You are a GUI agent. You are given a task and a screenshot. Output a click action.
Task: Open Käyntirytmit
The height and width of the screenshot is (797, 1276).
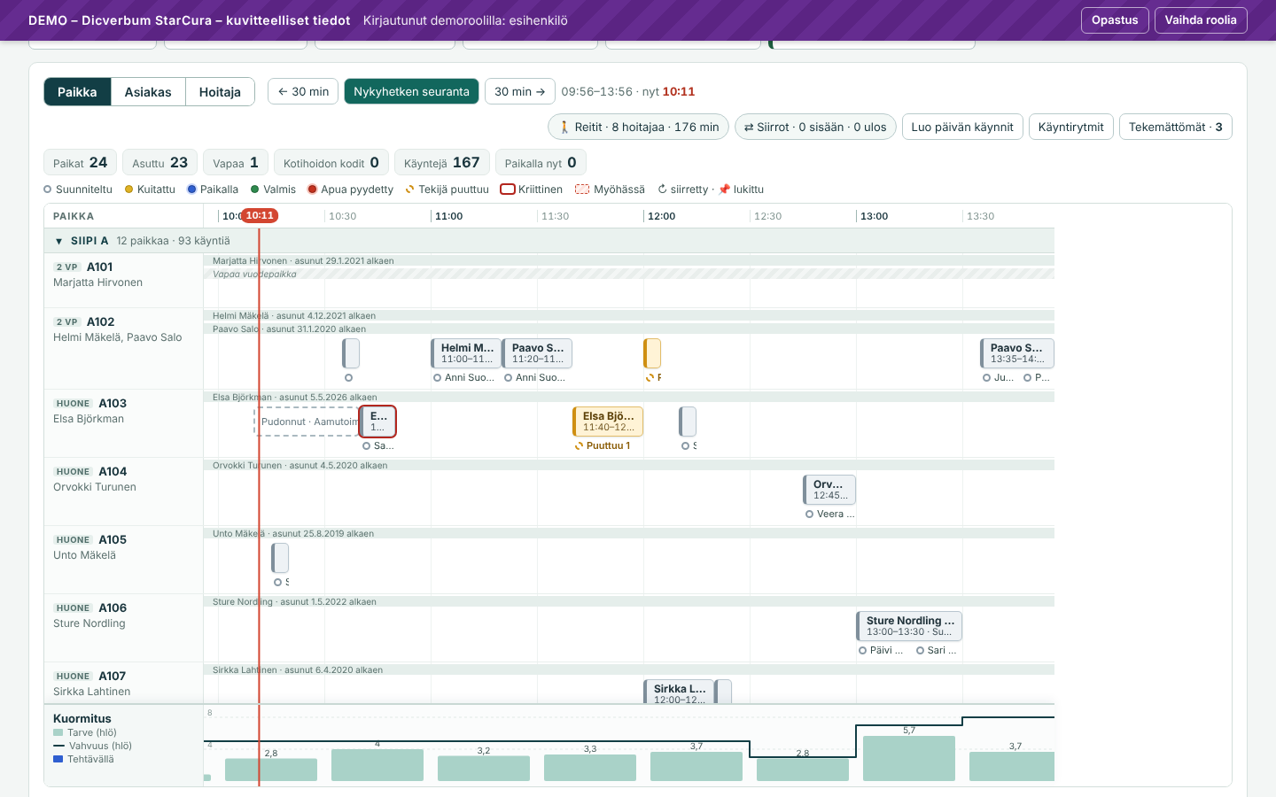(1070, 127)
